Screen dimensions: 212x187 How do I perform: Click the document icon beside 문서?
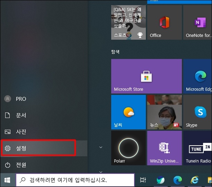coord(7,115)
